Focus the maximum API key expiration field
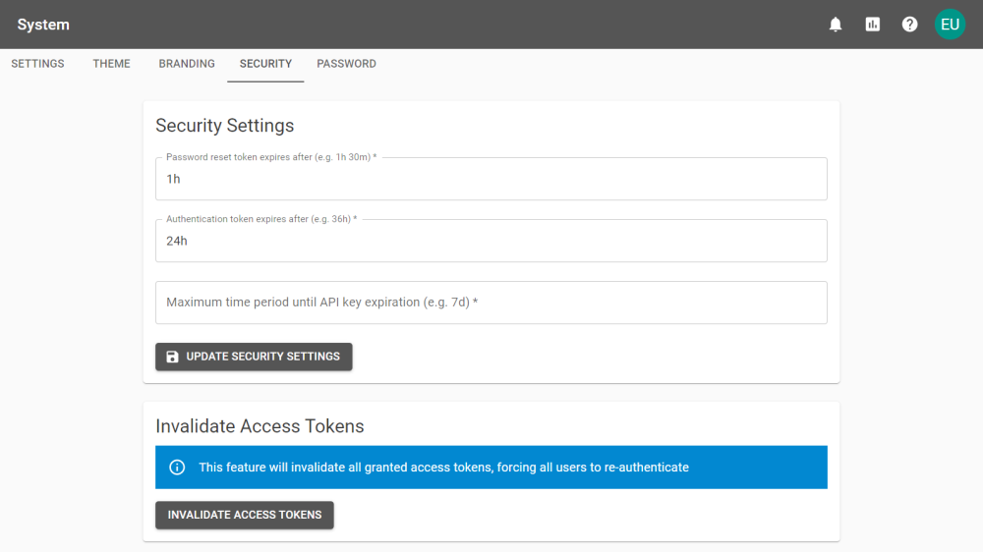 pyautogui.click(x=491, y=303)
